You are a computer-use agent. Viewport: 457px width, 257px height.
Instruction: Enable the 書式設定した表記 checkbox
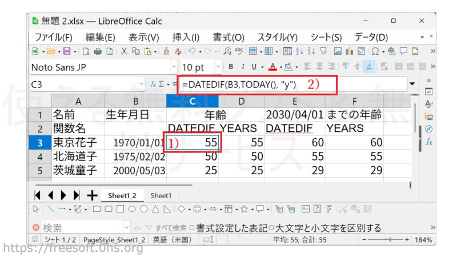tap(192, 227)
